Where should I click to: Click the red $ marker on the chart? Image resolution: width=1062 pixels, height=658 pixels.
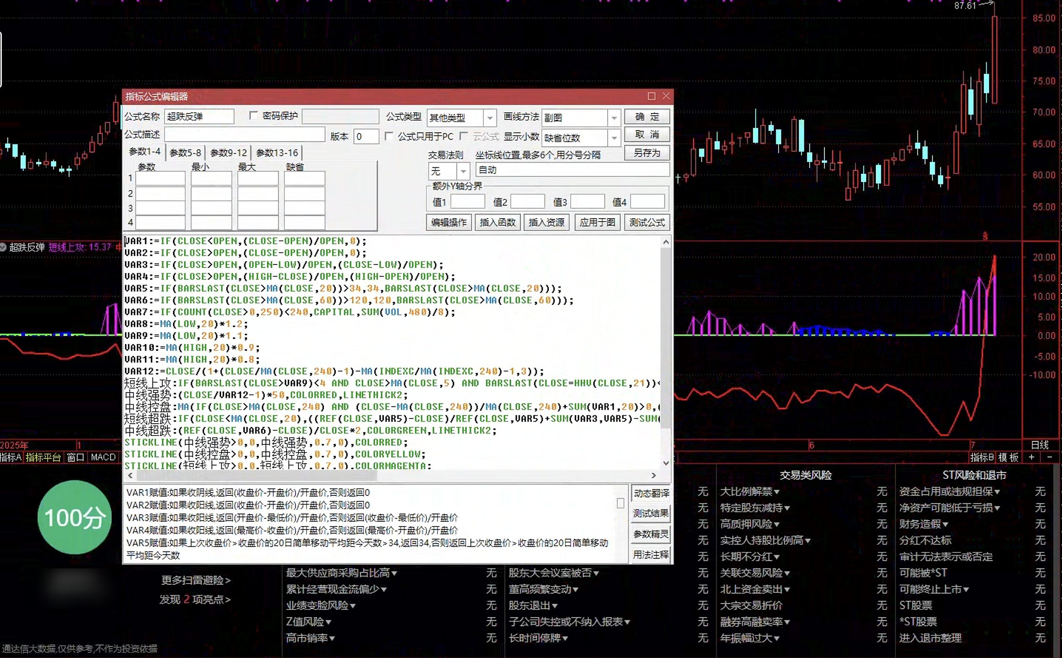pos(985,236)
